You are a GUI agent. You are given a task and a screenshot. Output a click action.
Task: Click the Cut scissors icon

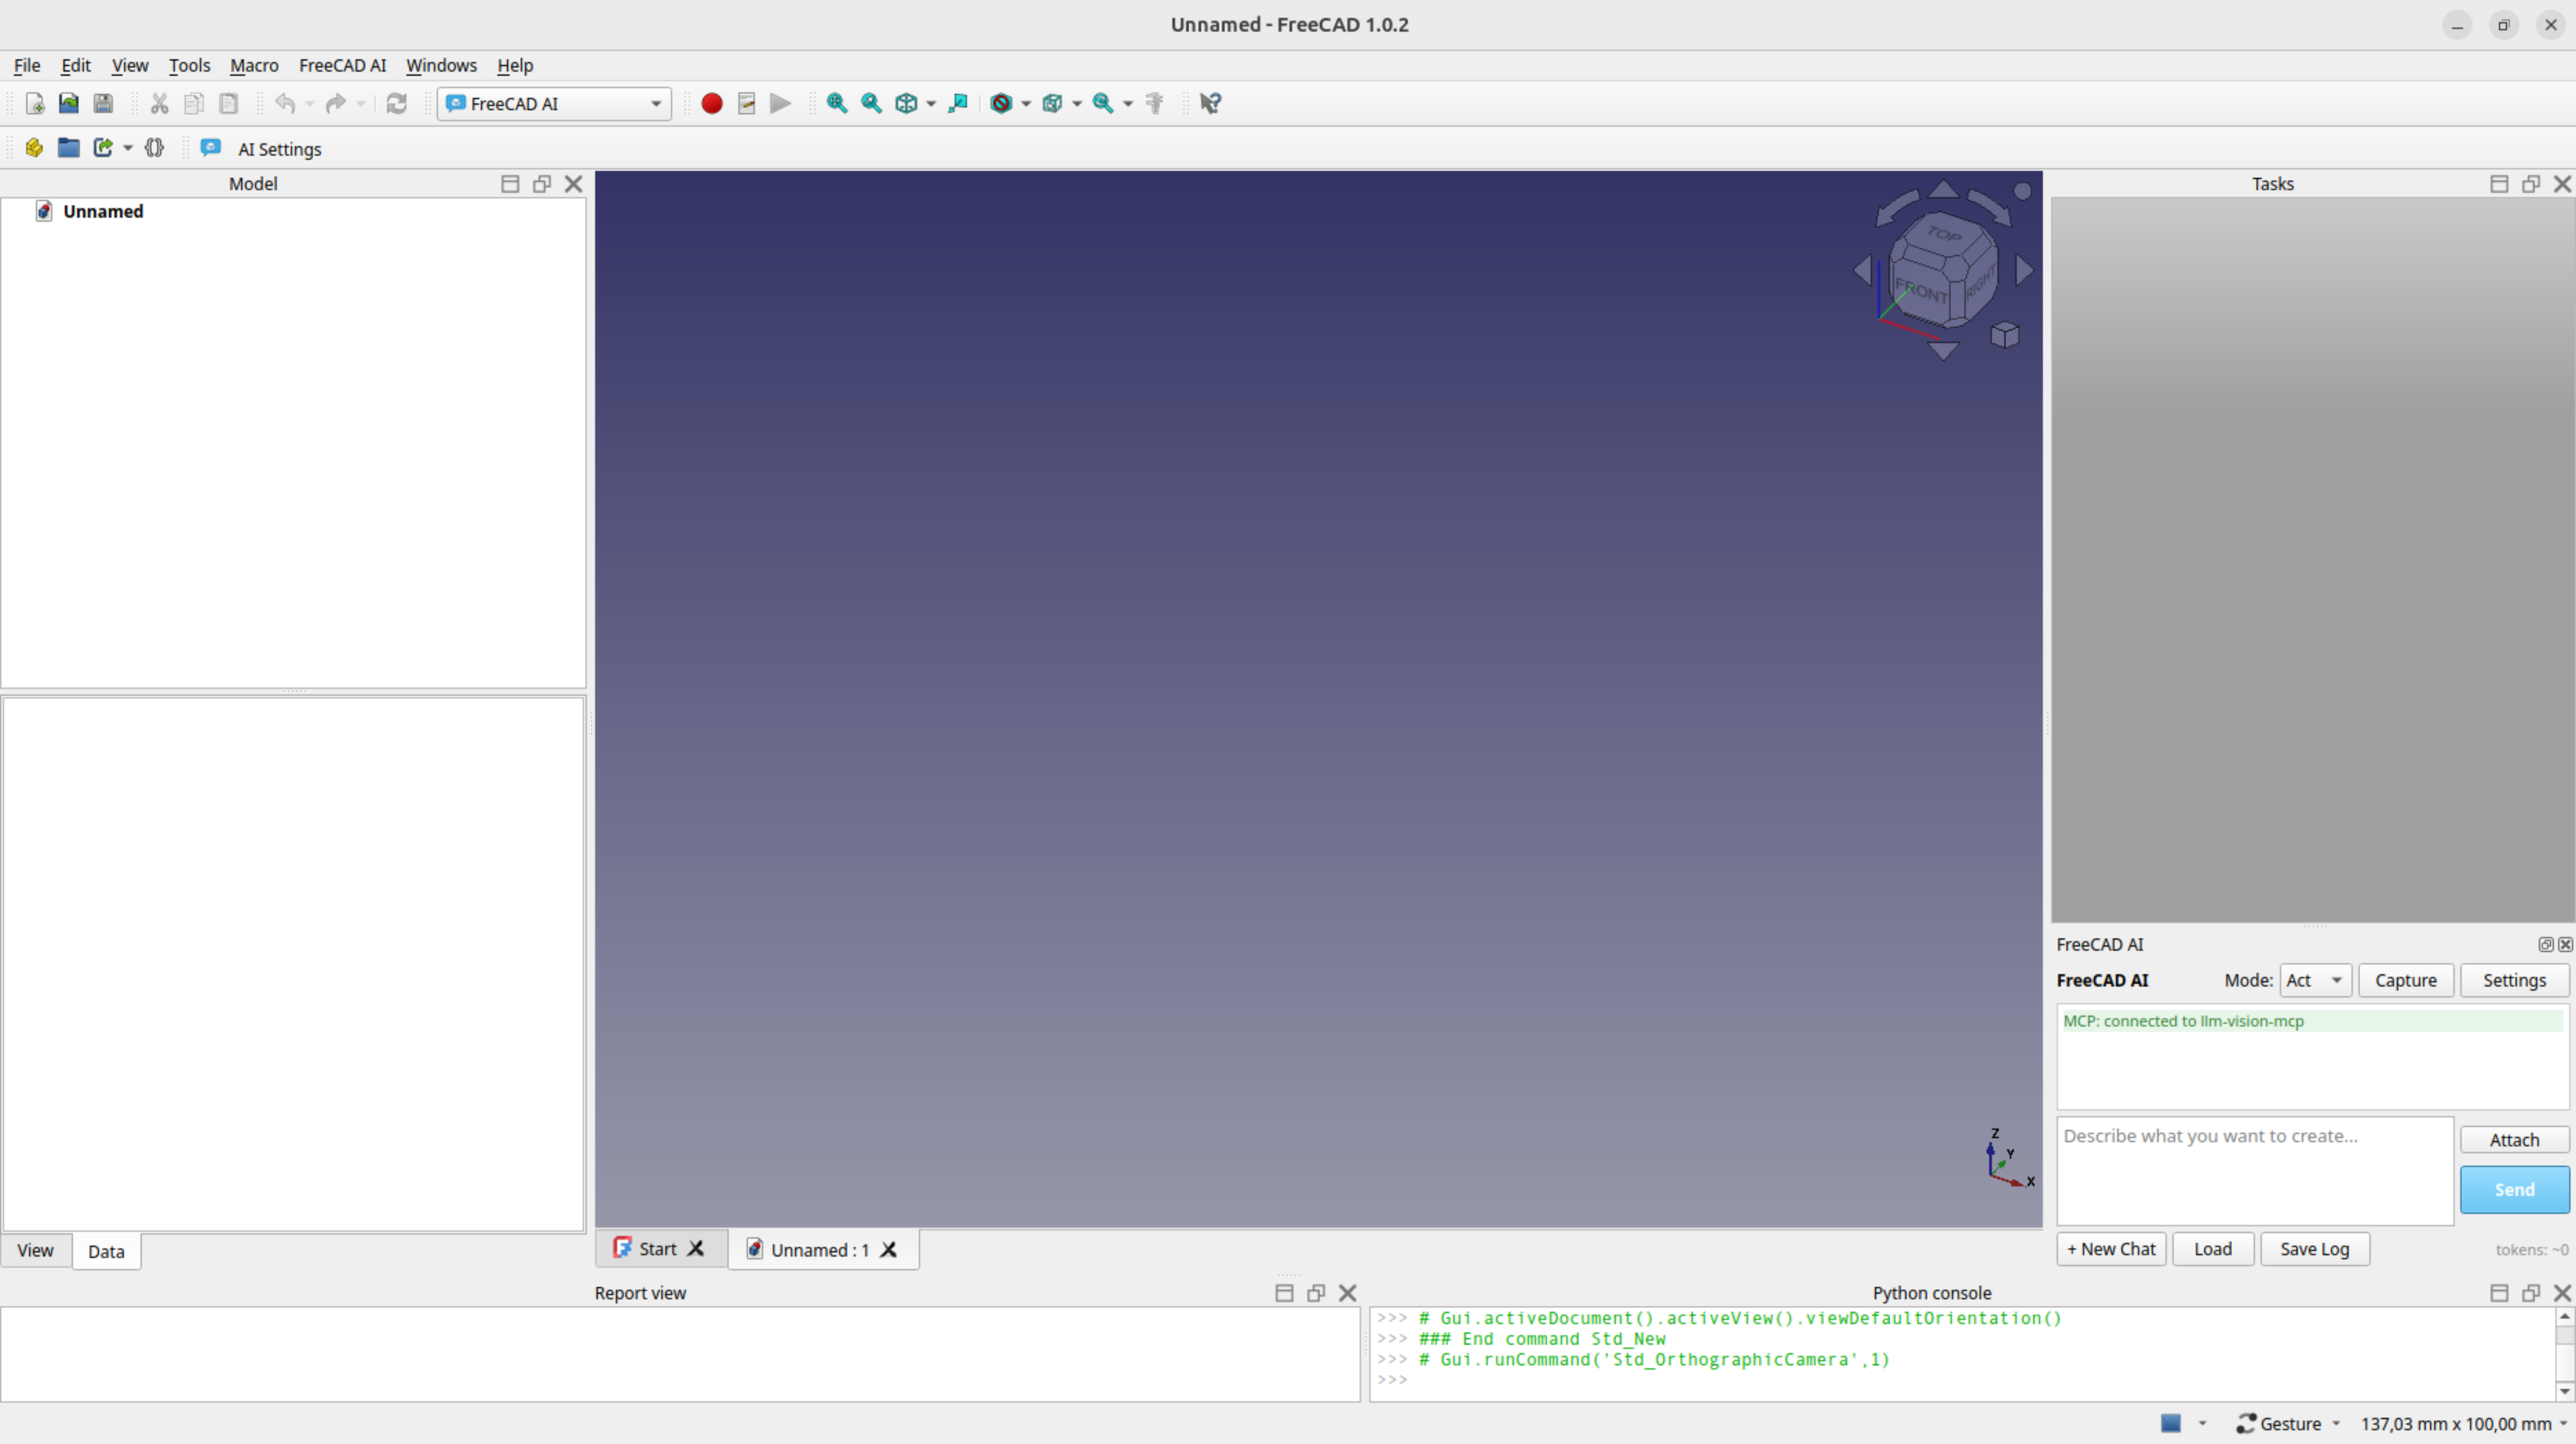tap(159, 103)
